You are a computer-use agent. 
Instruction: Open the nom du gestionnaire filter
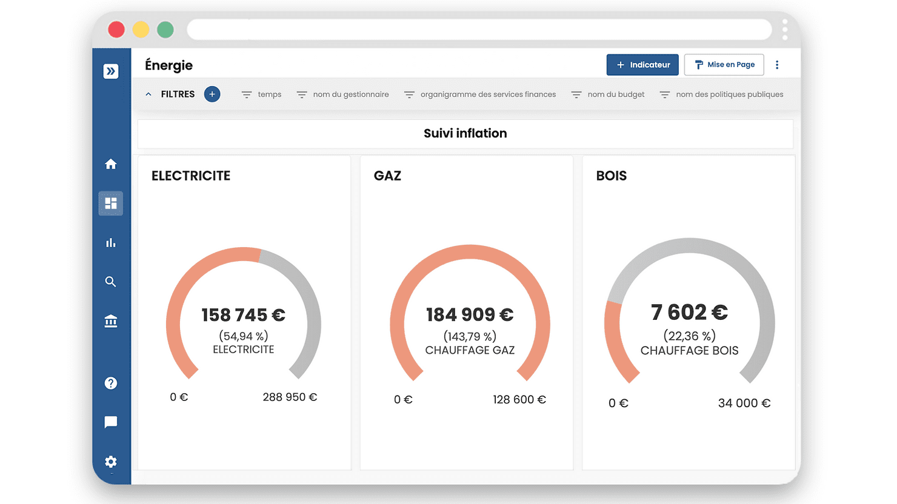click(342, 94)
